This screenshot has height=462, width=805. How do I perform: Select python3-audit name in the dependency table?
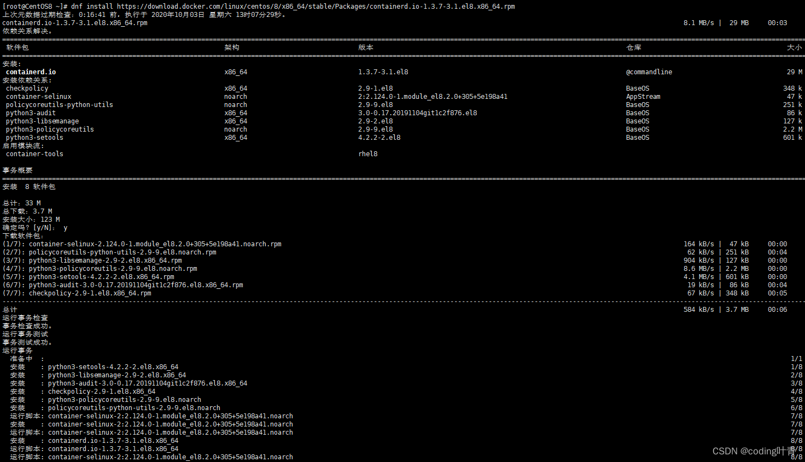(31, 113)
